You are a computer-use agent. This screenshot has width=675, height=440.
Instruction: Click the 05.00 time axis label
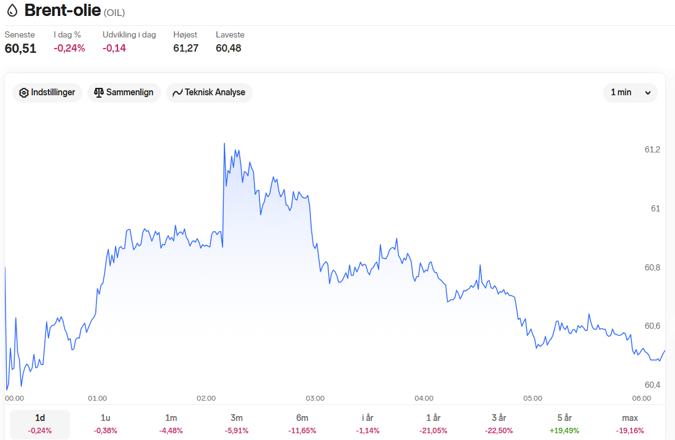(x=532, y=398)
